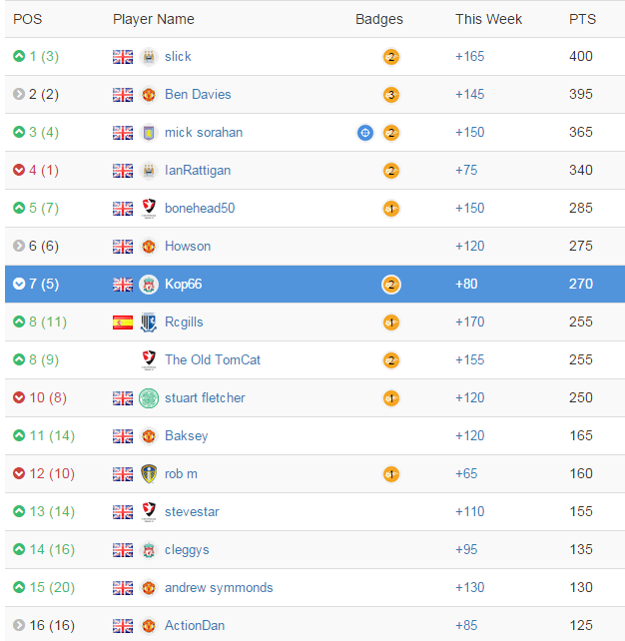Click the Liverpool crest next to Kop66

point(149,285)
